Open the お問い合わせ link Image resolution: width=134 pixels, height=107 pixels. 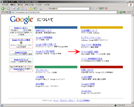point(87,70)
